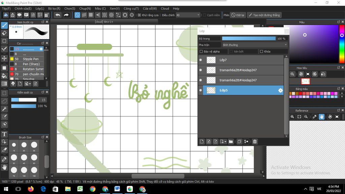Enable Bảo vệ alpha checkbox
Screen dimensions: 345x194
(x=201, y=52)
